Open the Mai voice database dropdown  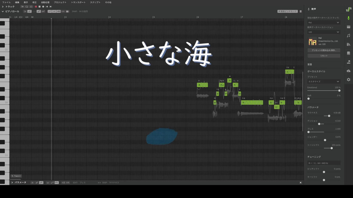click(324, 22)
